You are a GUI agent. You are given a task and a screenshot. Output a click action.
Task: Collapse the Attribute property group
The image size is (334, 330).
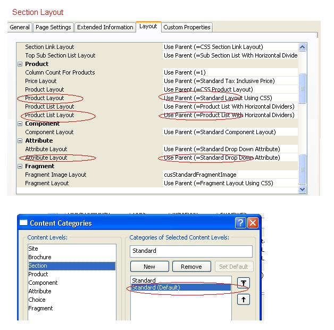pyautogui.click(x=20, y=141)
